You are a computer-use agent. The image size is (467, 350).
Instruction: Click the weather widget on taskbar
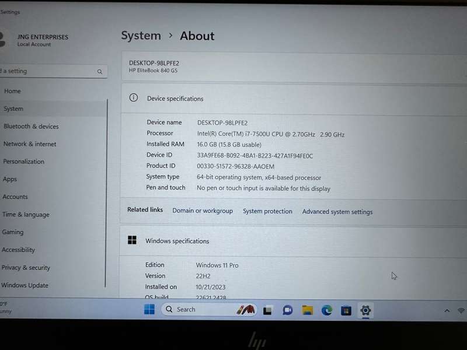[x=6, y=307]
